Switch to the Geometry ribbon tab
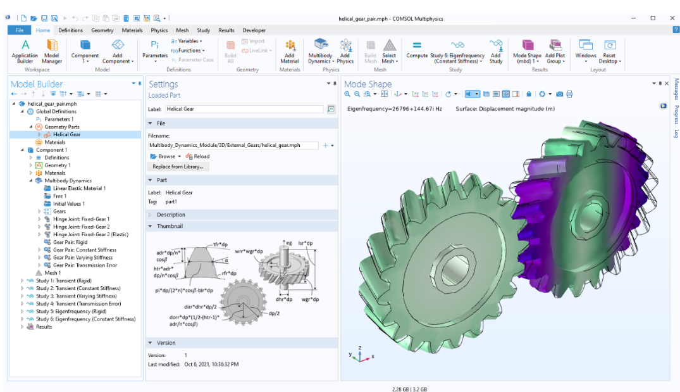The height and width of the screenshot is (392, 680). [102, 30]
